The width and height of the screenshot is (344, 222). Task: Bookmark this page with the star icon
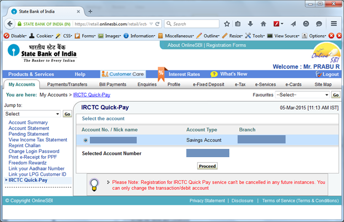(x=227, y=24)
